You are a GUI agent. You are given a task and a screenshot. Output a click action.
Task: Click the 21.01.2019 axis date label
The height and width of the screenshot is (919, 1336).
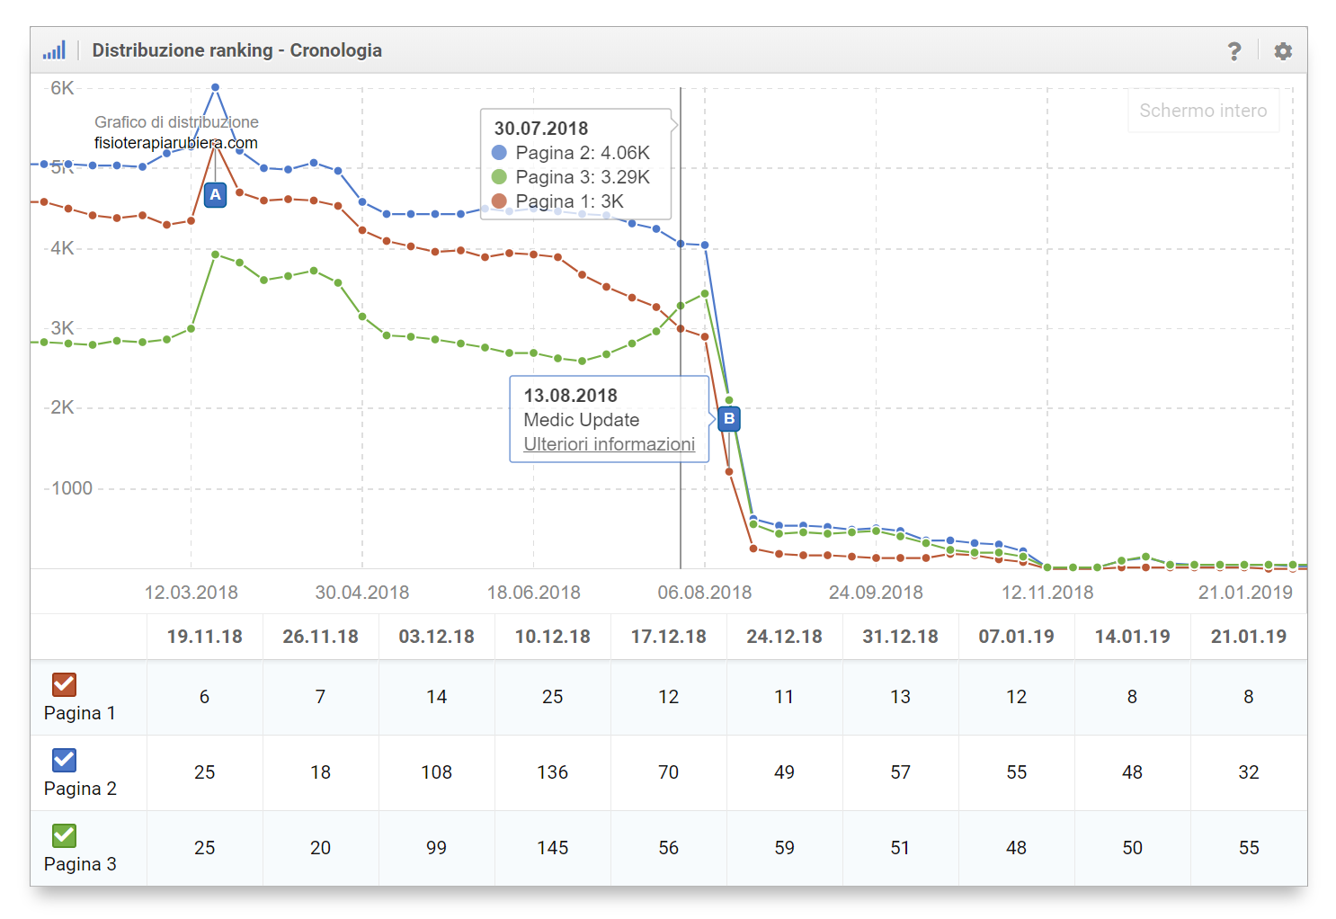tap(1245, 593)
